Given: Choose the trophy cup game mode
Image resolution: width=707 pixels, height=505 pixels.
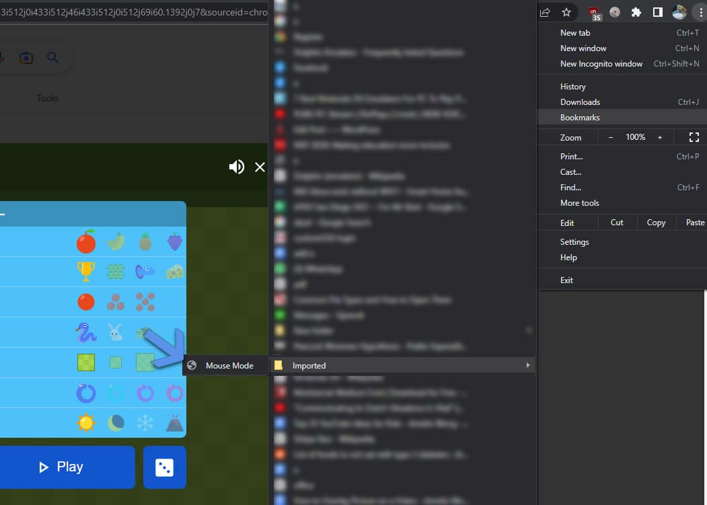Looking at the screenshot, I should pyautogui.click(x=86, y=272).
